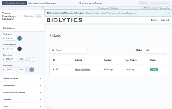Collapse the Globale Farben section
172x109 pixels.
(22, 28)
